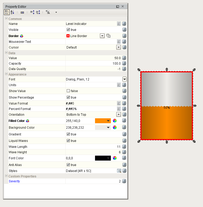Viewport: 203px width, 207px height.
Task: Toggle the Liquid Waves checkbox
Action: point(68,141)
